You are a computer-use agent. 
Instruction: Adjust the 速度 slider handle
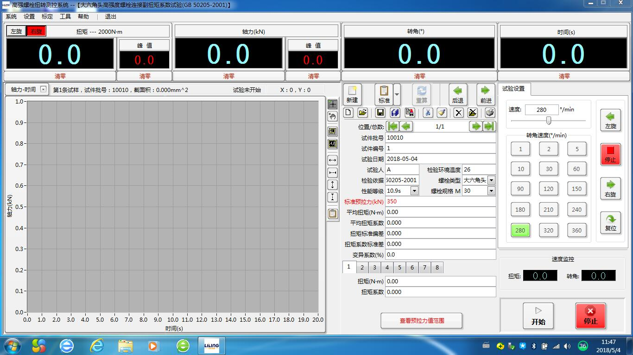[x=549, y=121]
